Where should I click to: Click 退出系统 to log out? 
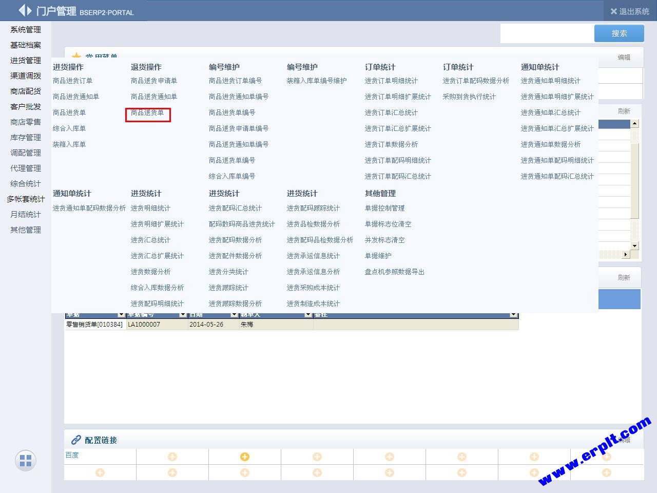pyautogui.click(x=634, y=11)
